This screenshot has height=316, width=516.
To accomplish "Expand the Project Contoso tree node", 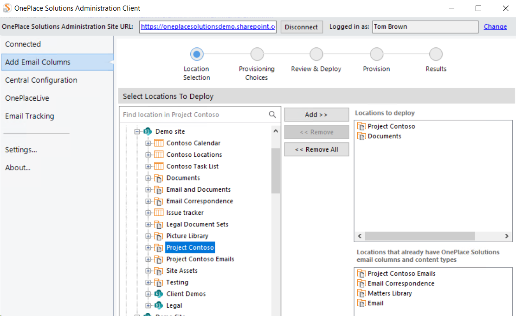I will 148,247.
